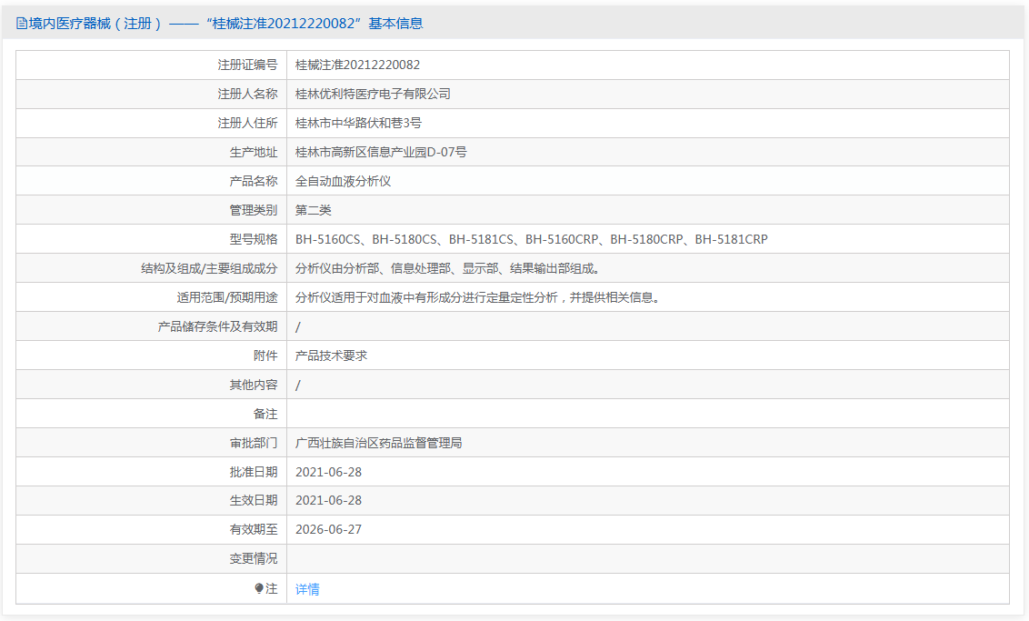Click the 型号规格 label
This screenshot has width=1029, height=621.
tap(254, 240)
